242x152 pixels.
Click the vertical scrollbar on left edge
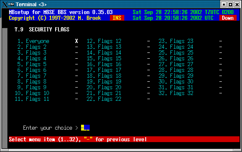coord(5,88)
